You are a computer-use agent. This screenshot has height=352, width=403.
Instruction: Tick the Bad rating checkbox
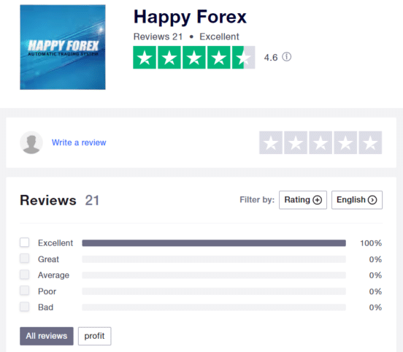point(24,307)
